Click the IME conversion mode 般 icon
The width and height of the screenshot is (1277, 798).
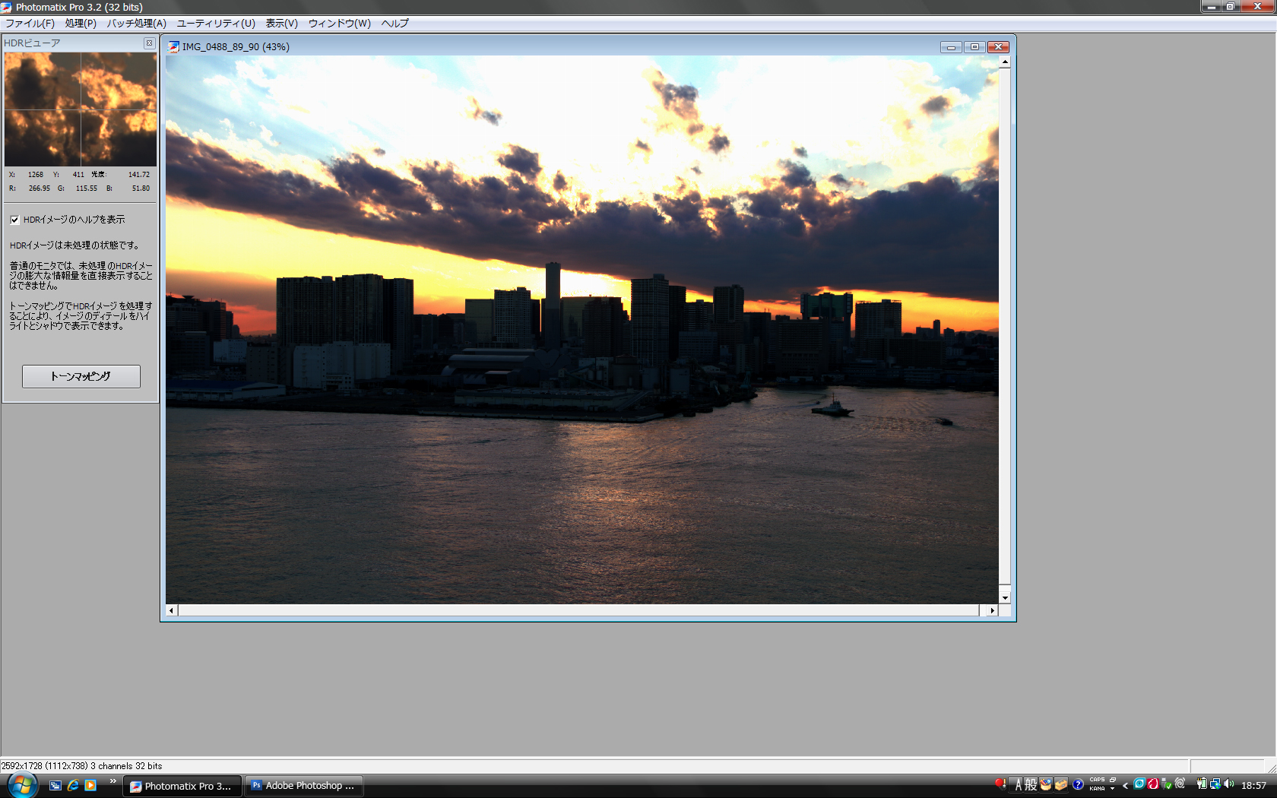click(1031, 785)
